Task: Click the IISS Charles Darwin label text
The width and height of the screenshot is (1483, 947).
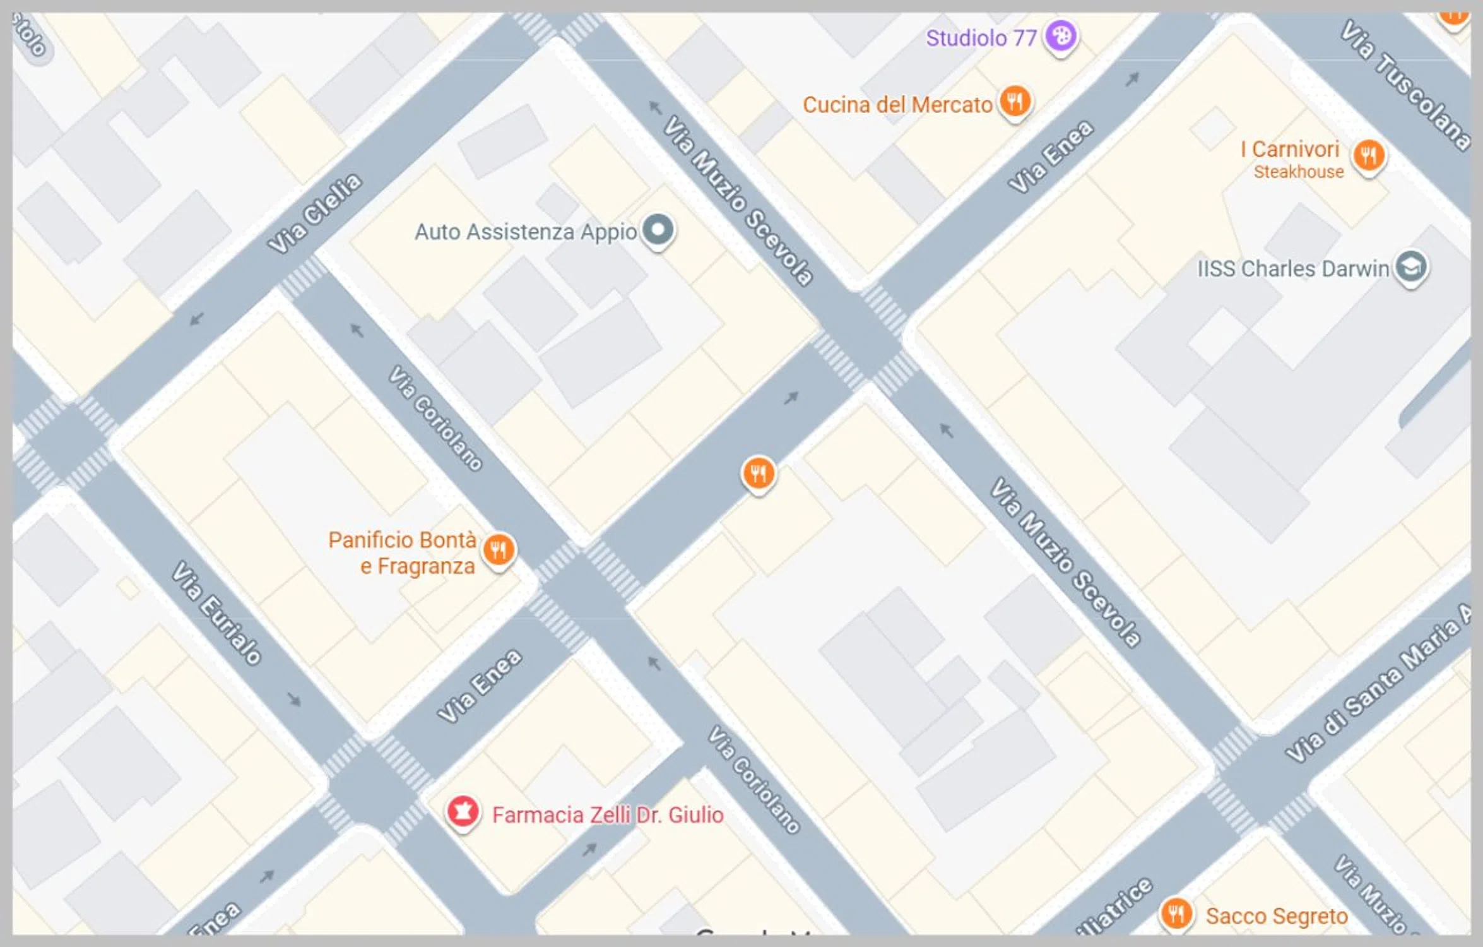Action: click(1293, 269)
